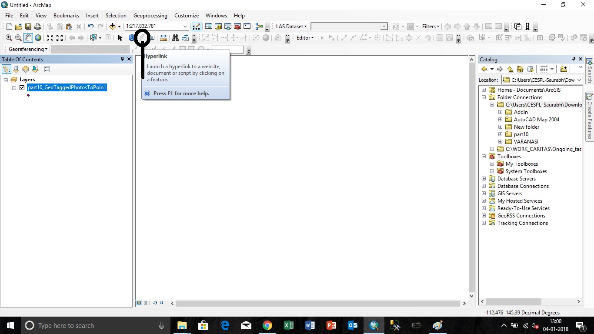Select the Identify tool
Image resolution: width=594 pixels, height=334 pixels.
(131, 38)
